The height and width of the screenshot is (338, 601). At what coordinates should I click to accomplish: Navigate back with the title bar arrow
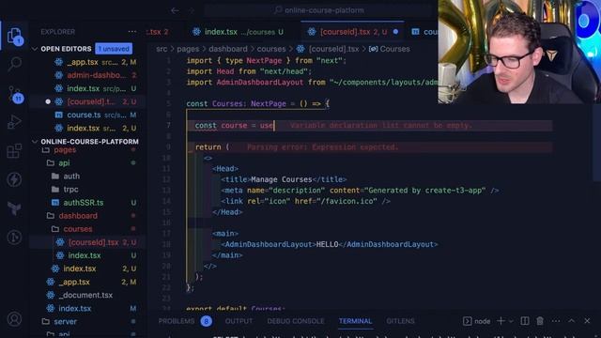coord(175,10)
